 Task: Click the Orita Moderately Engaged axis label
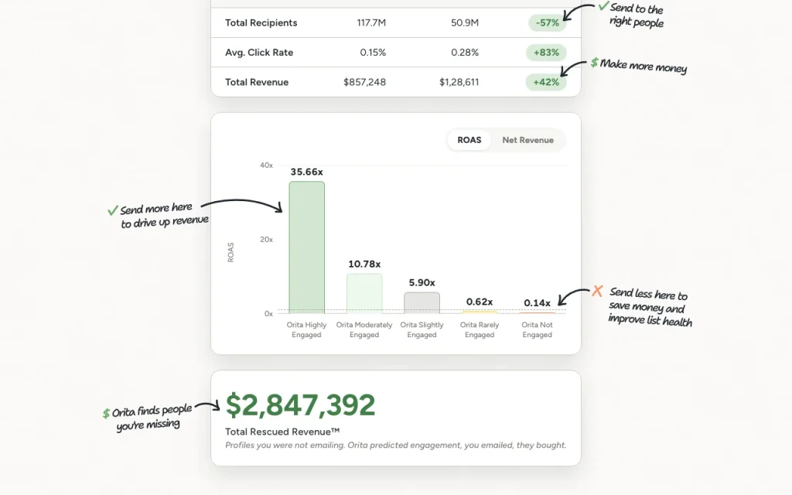click(x=364, y=329)
